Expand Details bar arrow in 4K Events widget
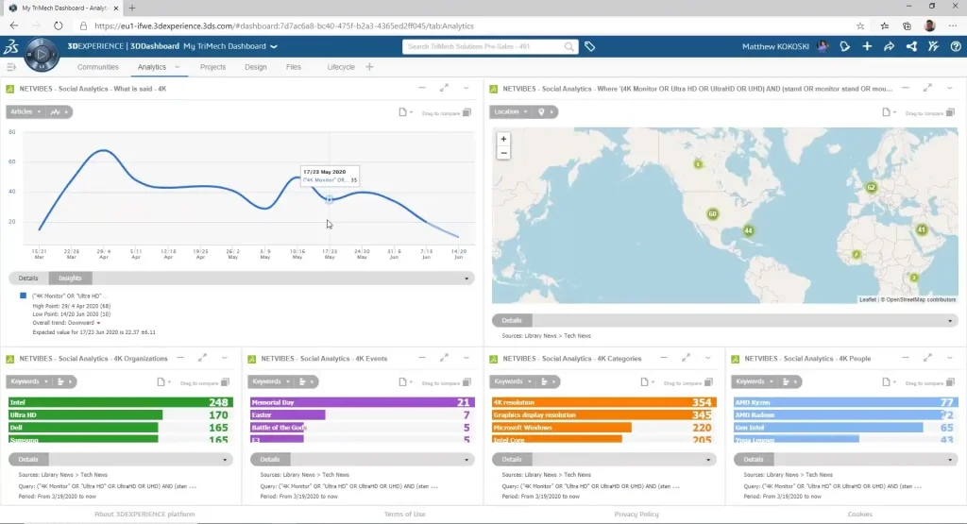Viewport: 967px width, 524px height. (467, 460)
